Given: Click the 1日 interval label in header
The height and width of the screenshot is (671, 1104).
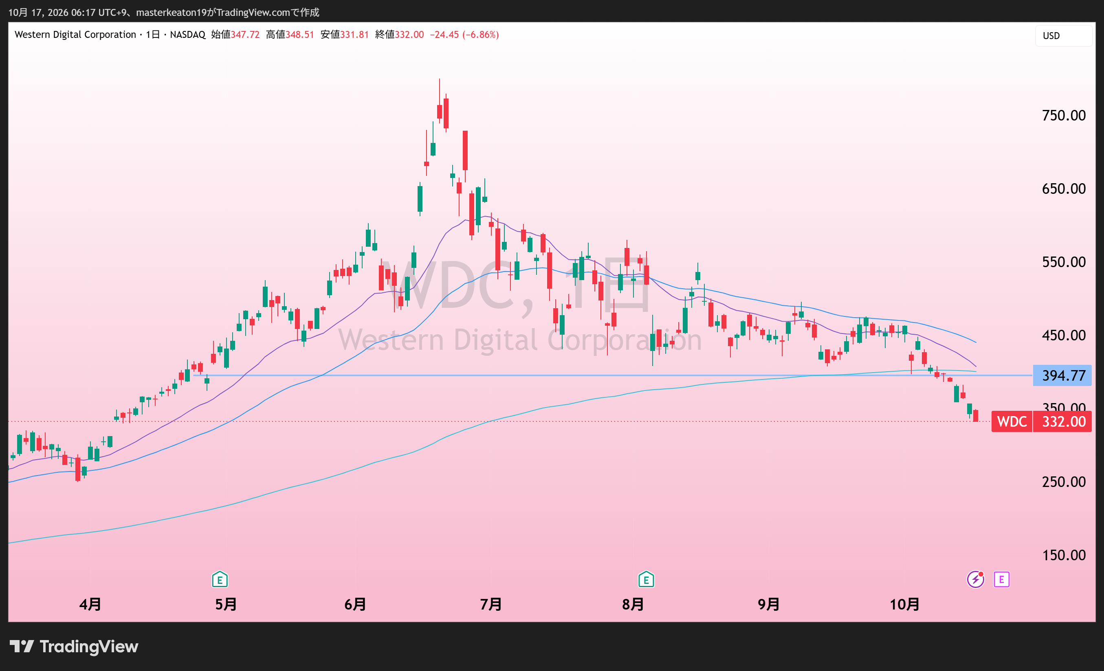Looking at the screenshot, I should tap(153, 35).
